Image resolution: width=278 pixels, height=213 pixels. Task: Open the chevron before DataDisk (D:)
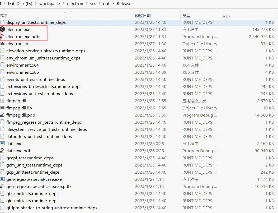[x=4, y=3]
